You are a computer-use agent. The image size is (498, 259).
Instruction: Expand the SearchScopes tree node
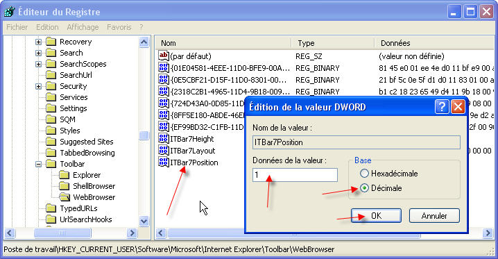[38, 64]
